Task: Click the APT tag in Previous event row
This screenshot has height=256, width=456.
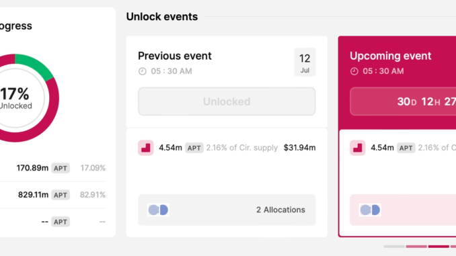Action: coord(194,148)
